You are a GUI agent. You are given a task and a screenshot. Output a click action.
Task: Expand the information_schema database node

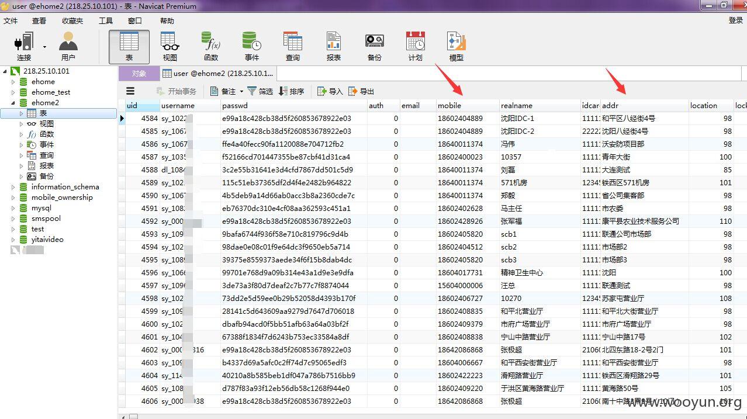coord(13,187)
